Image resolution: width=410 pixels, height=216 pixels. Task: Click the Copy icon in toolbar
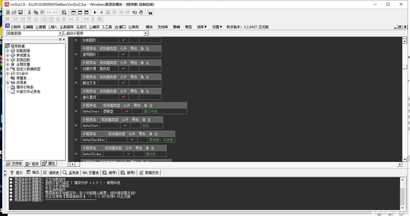coord(36,12)
